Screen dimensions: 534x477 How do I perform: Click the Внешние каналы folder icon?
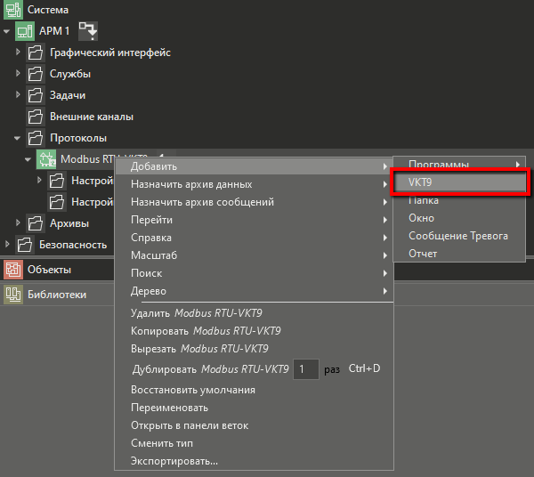tap(36, 117)
